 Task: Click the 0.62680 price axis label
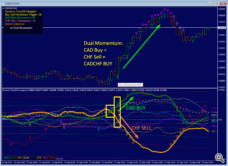(x=222, y=81)
